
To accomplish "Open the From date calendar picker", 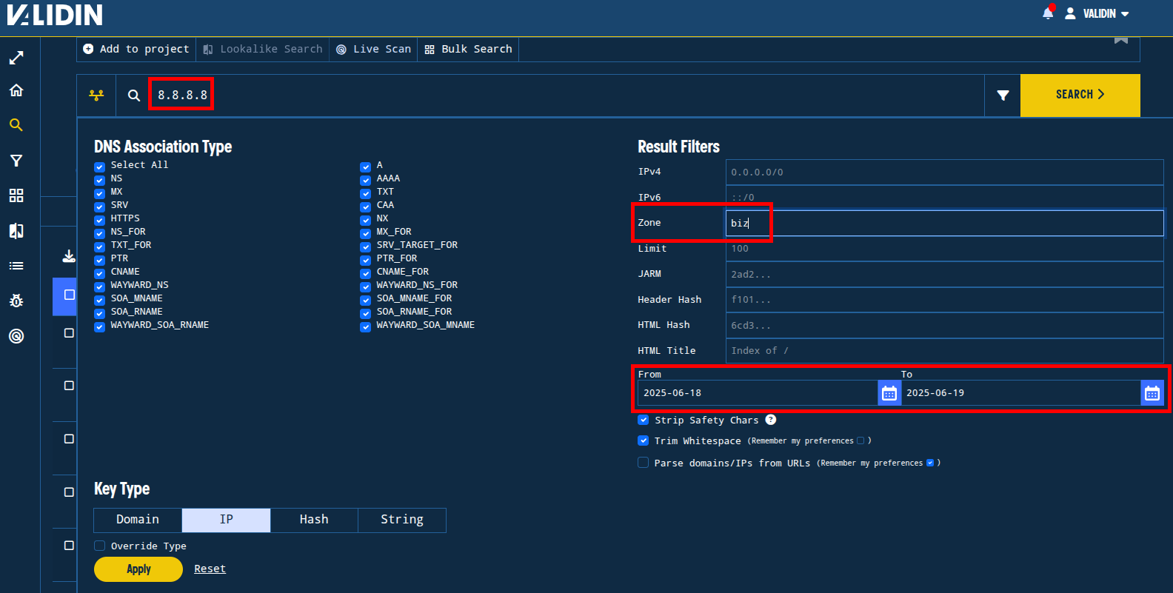I will pos(889,393).
